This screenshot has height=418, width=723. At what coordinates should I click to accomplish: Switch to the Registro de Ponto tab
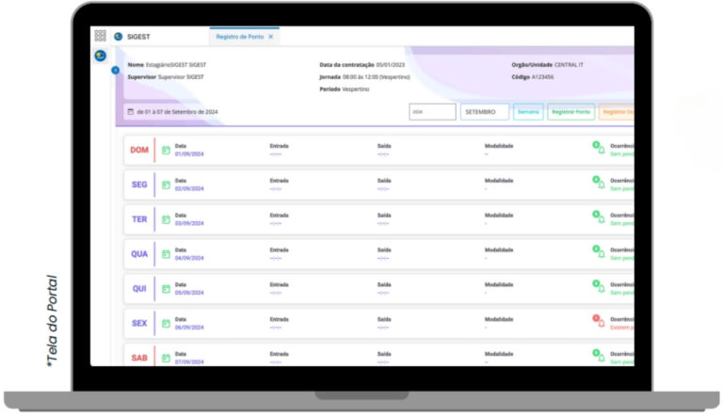tap(238, 37)
